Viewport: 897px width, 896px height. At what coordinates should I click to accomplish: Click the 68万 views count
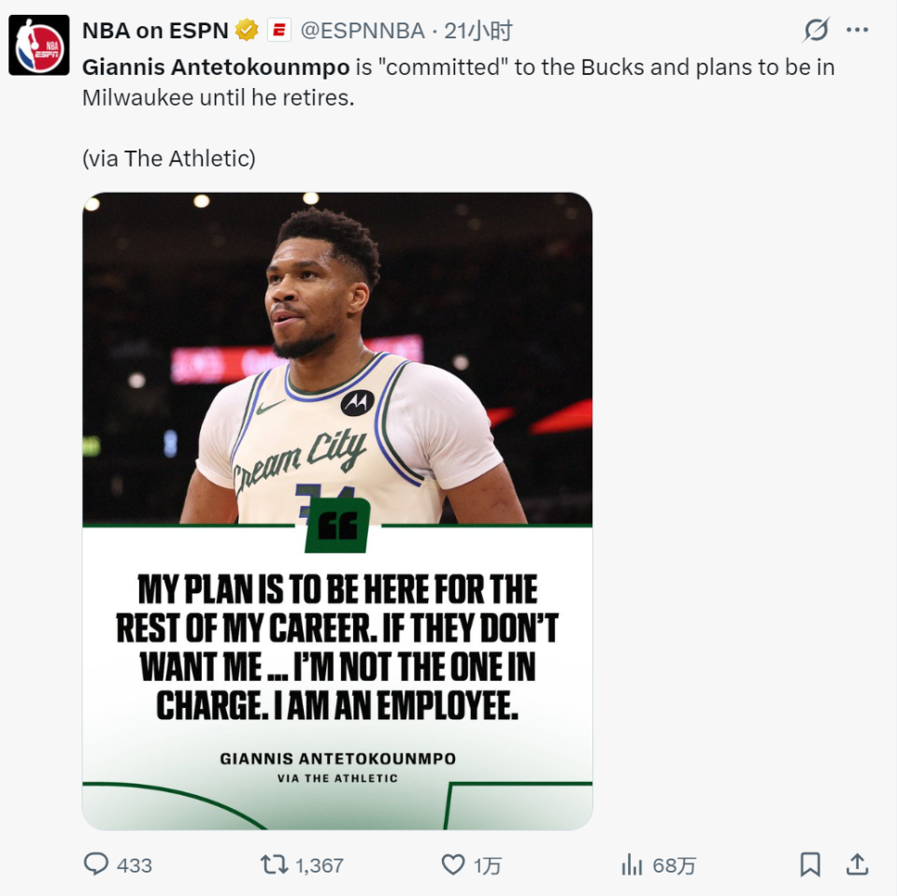[674, 865]
